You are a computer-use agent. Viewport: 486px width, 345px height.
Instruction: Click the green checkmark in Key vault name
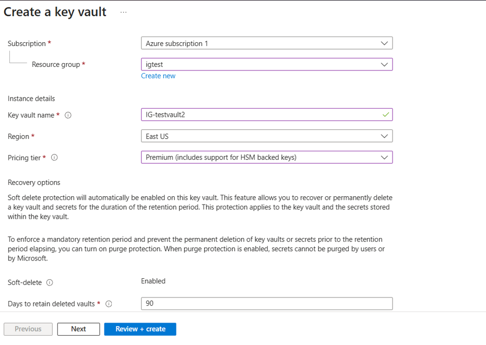(385, 115)
